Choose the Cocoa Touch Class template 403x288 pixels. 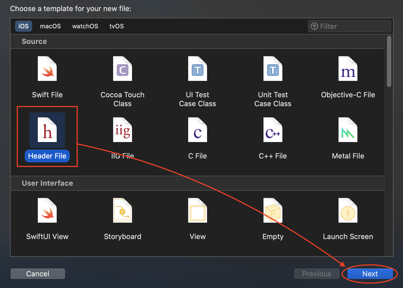click(x=123, y=69)
